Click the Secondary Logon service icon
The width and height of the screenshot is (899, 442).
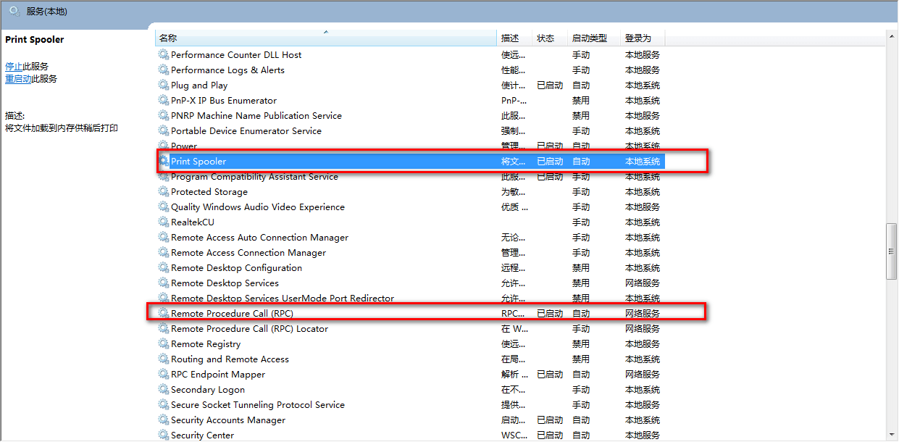pyautogui.click(x=164, y=389)
